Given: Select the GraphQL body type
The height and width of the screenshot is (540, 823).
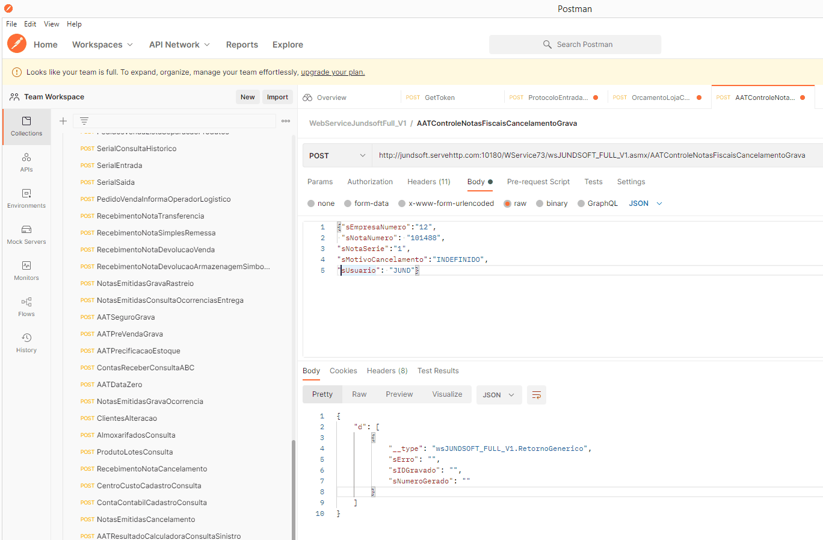Looking at the screenshot, I should (x=581, y=203).
